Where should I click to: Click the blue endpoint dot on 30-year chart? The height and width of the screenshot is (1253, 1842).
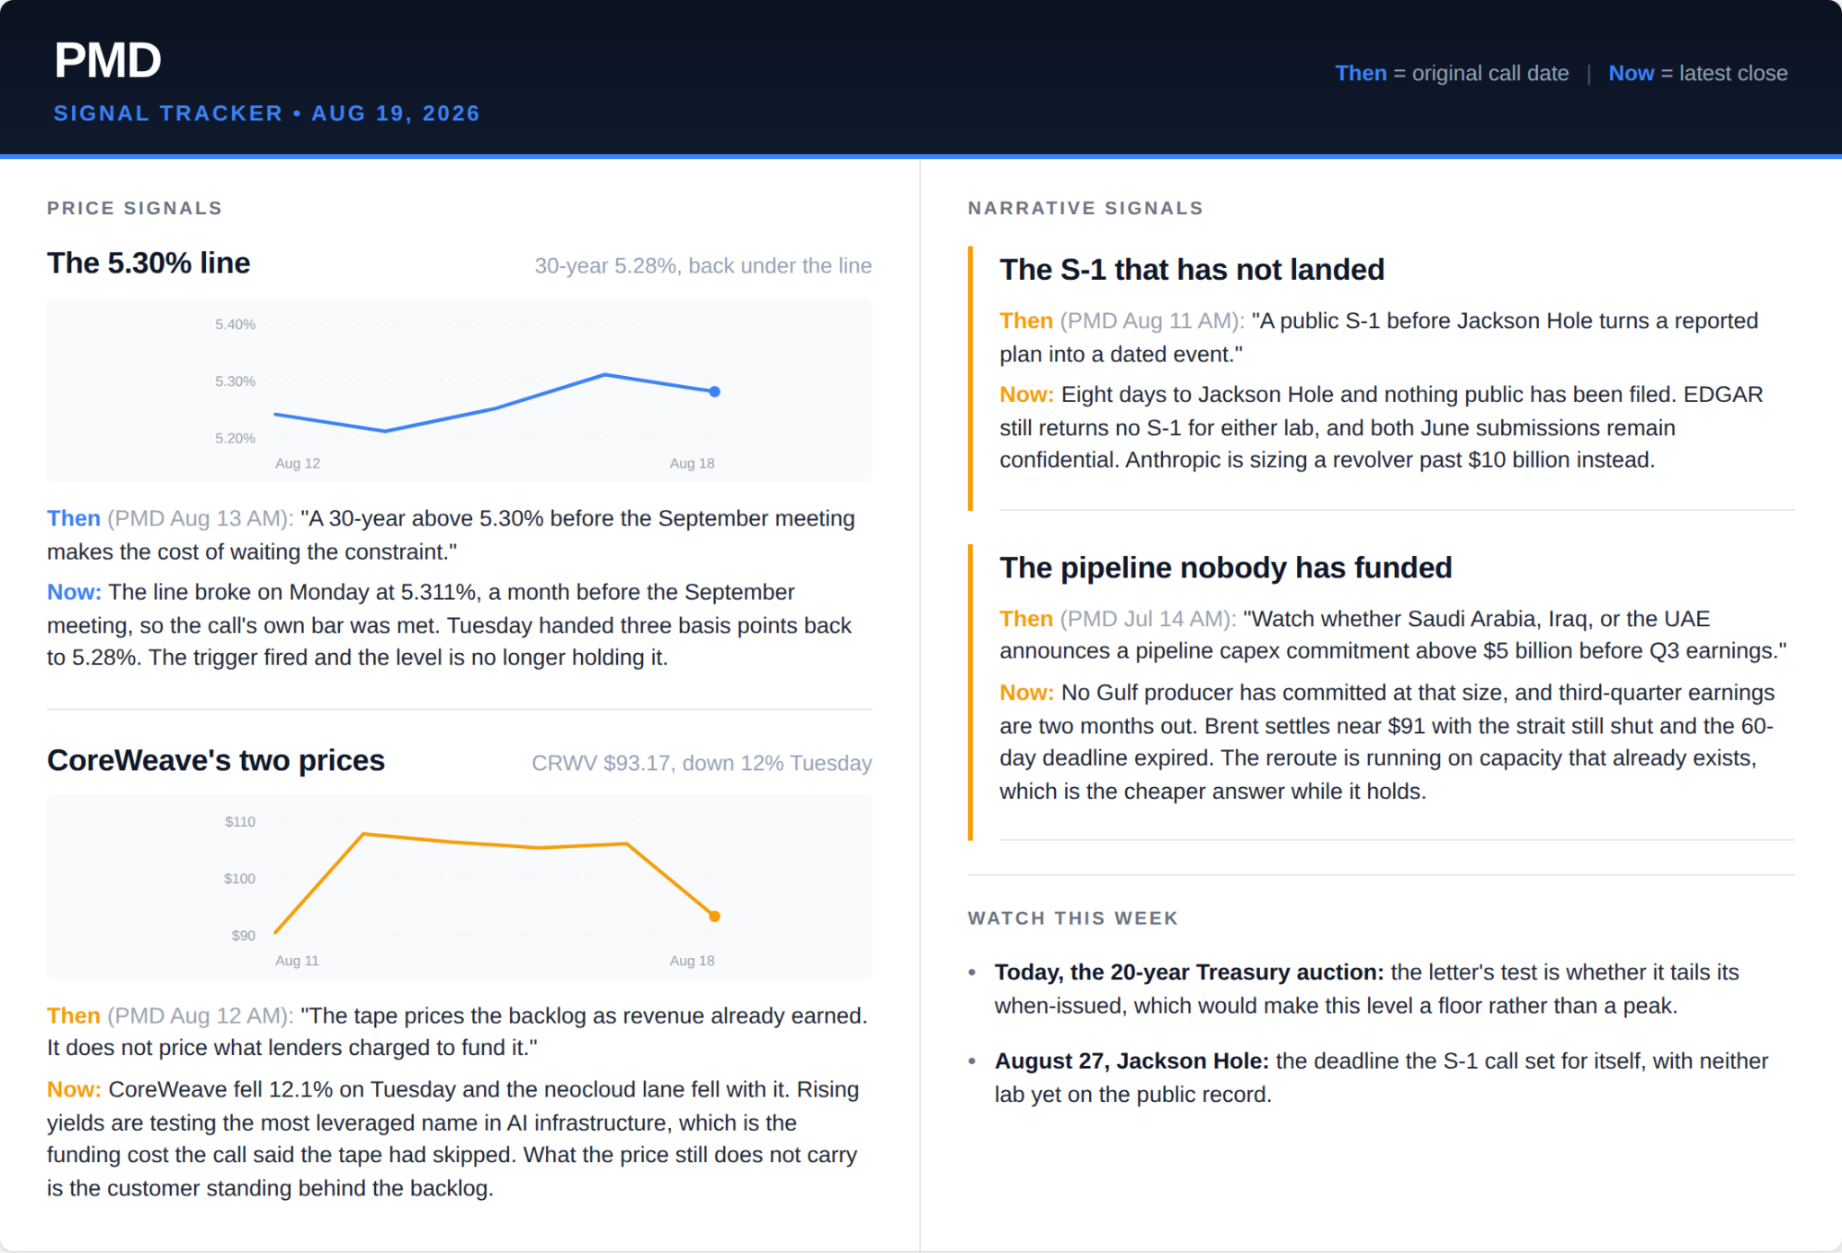[x=714, y=391]
